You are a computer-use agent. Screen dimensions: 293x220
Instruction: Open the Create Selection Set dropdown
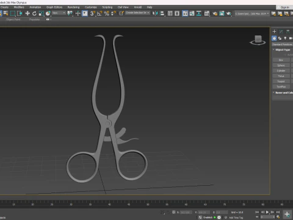138,13
